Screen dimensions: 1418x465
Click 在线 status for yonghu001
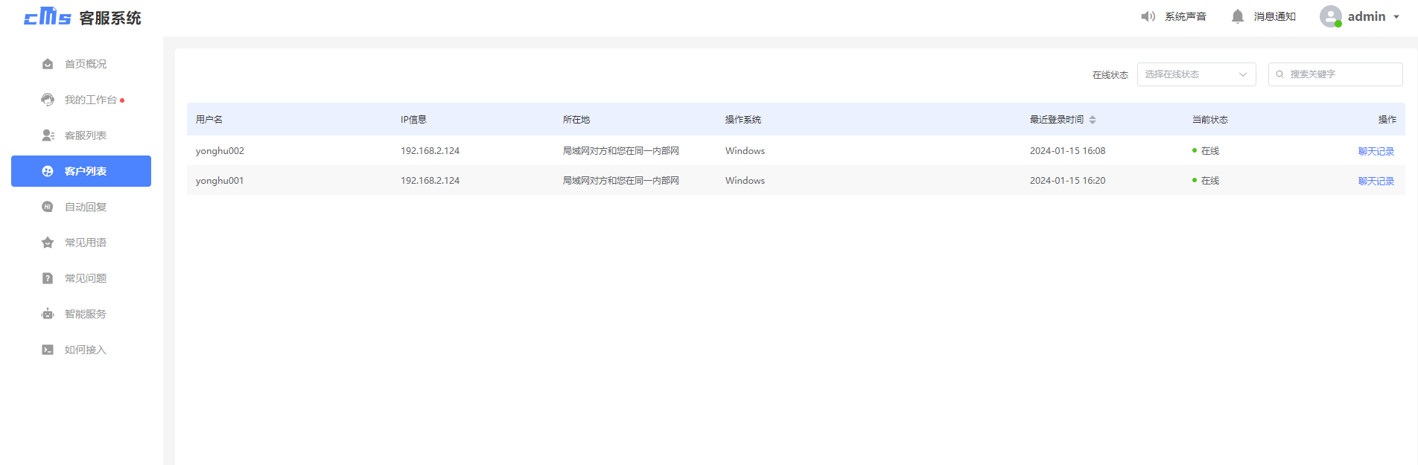[1206, 181]
